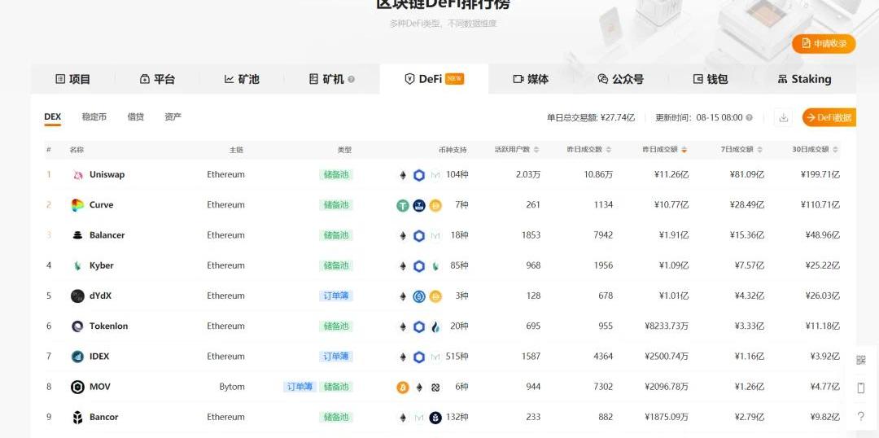Click the 储备池 tag in MOV row
This screenshot has width=879, height=438.
pyautogui.click(x=336, y=387)
